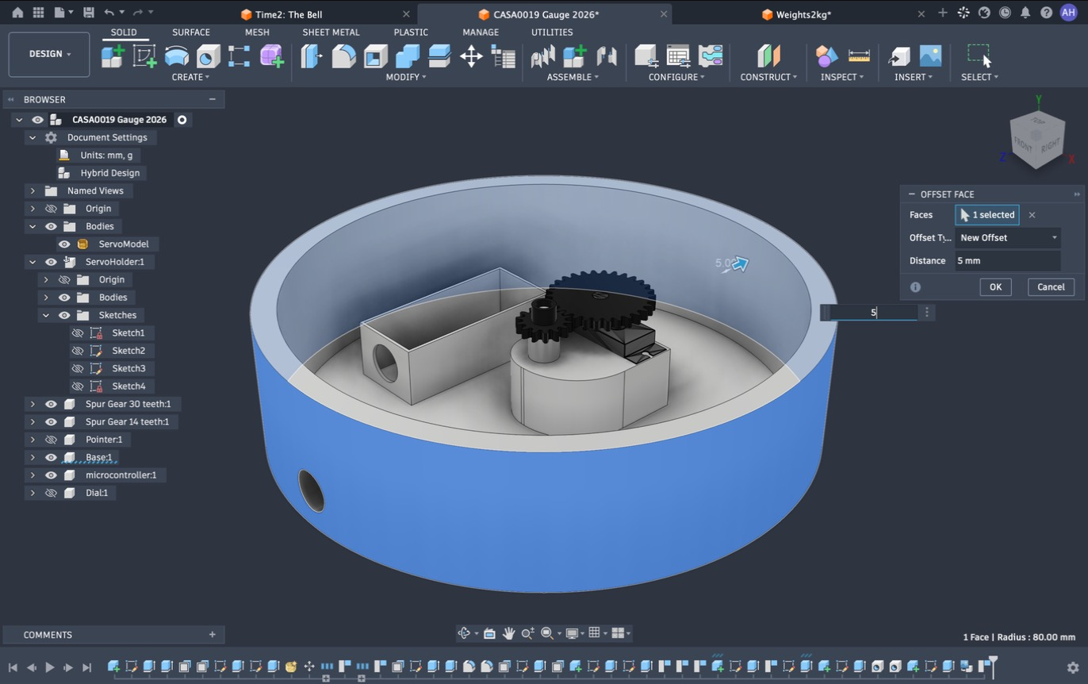The height and width of the screenshot is (684, 1088).
Task: Click the Insert Canvas image icon
Action: tap(930, 56)
